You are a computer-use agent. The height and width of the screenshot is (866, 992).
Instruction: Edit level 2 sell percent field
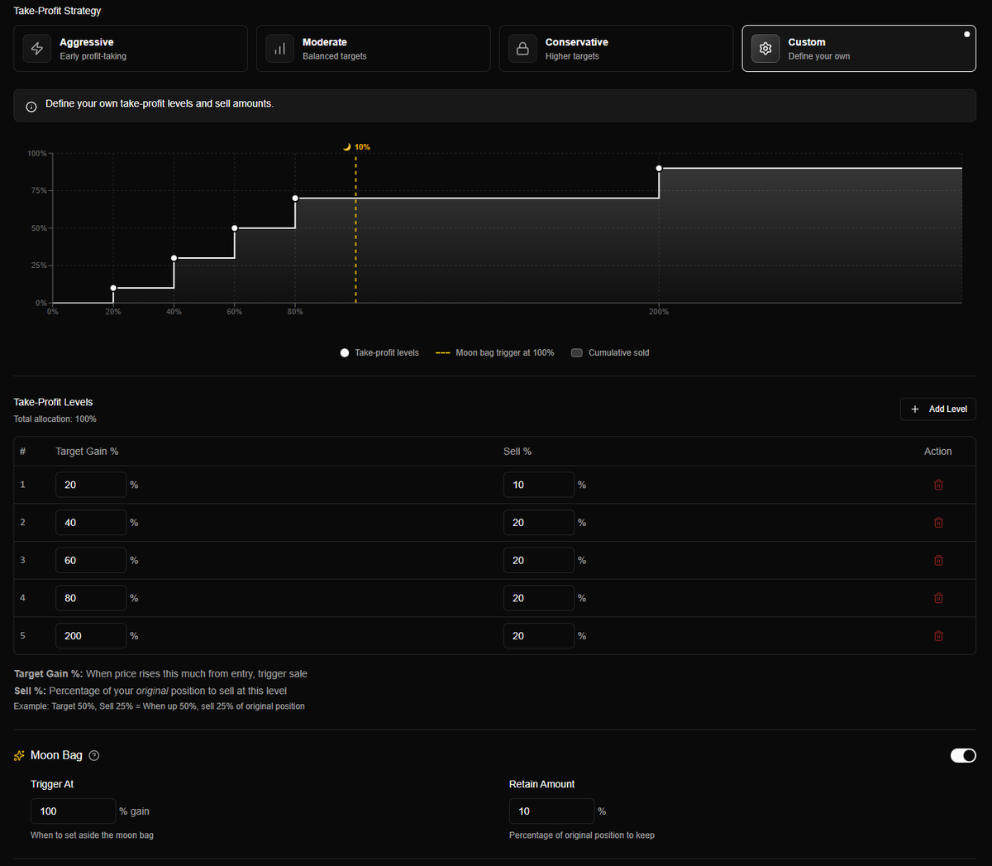pyautogui.click(x=539, y=523)
